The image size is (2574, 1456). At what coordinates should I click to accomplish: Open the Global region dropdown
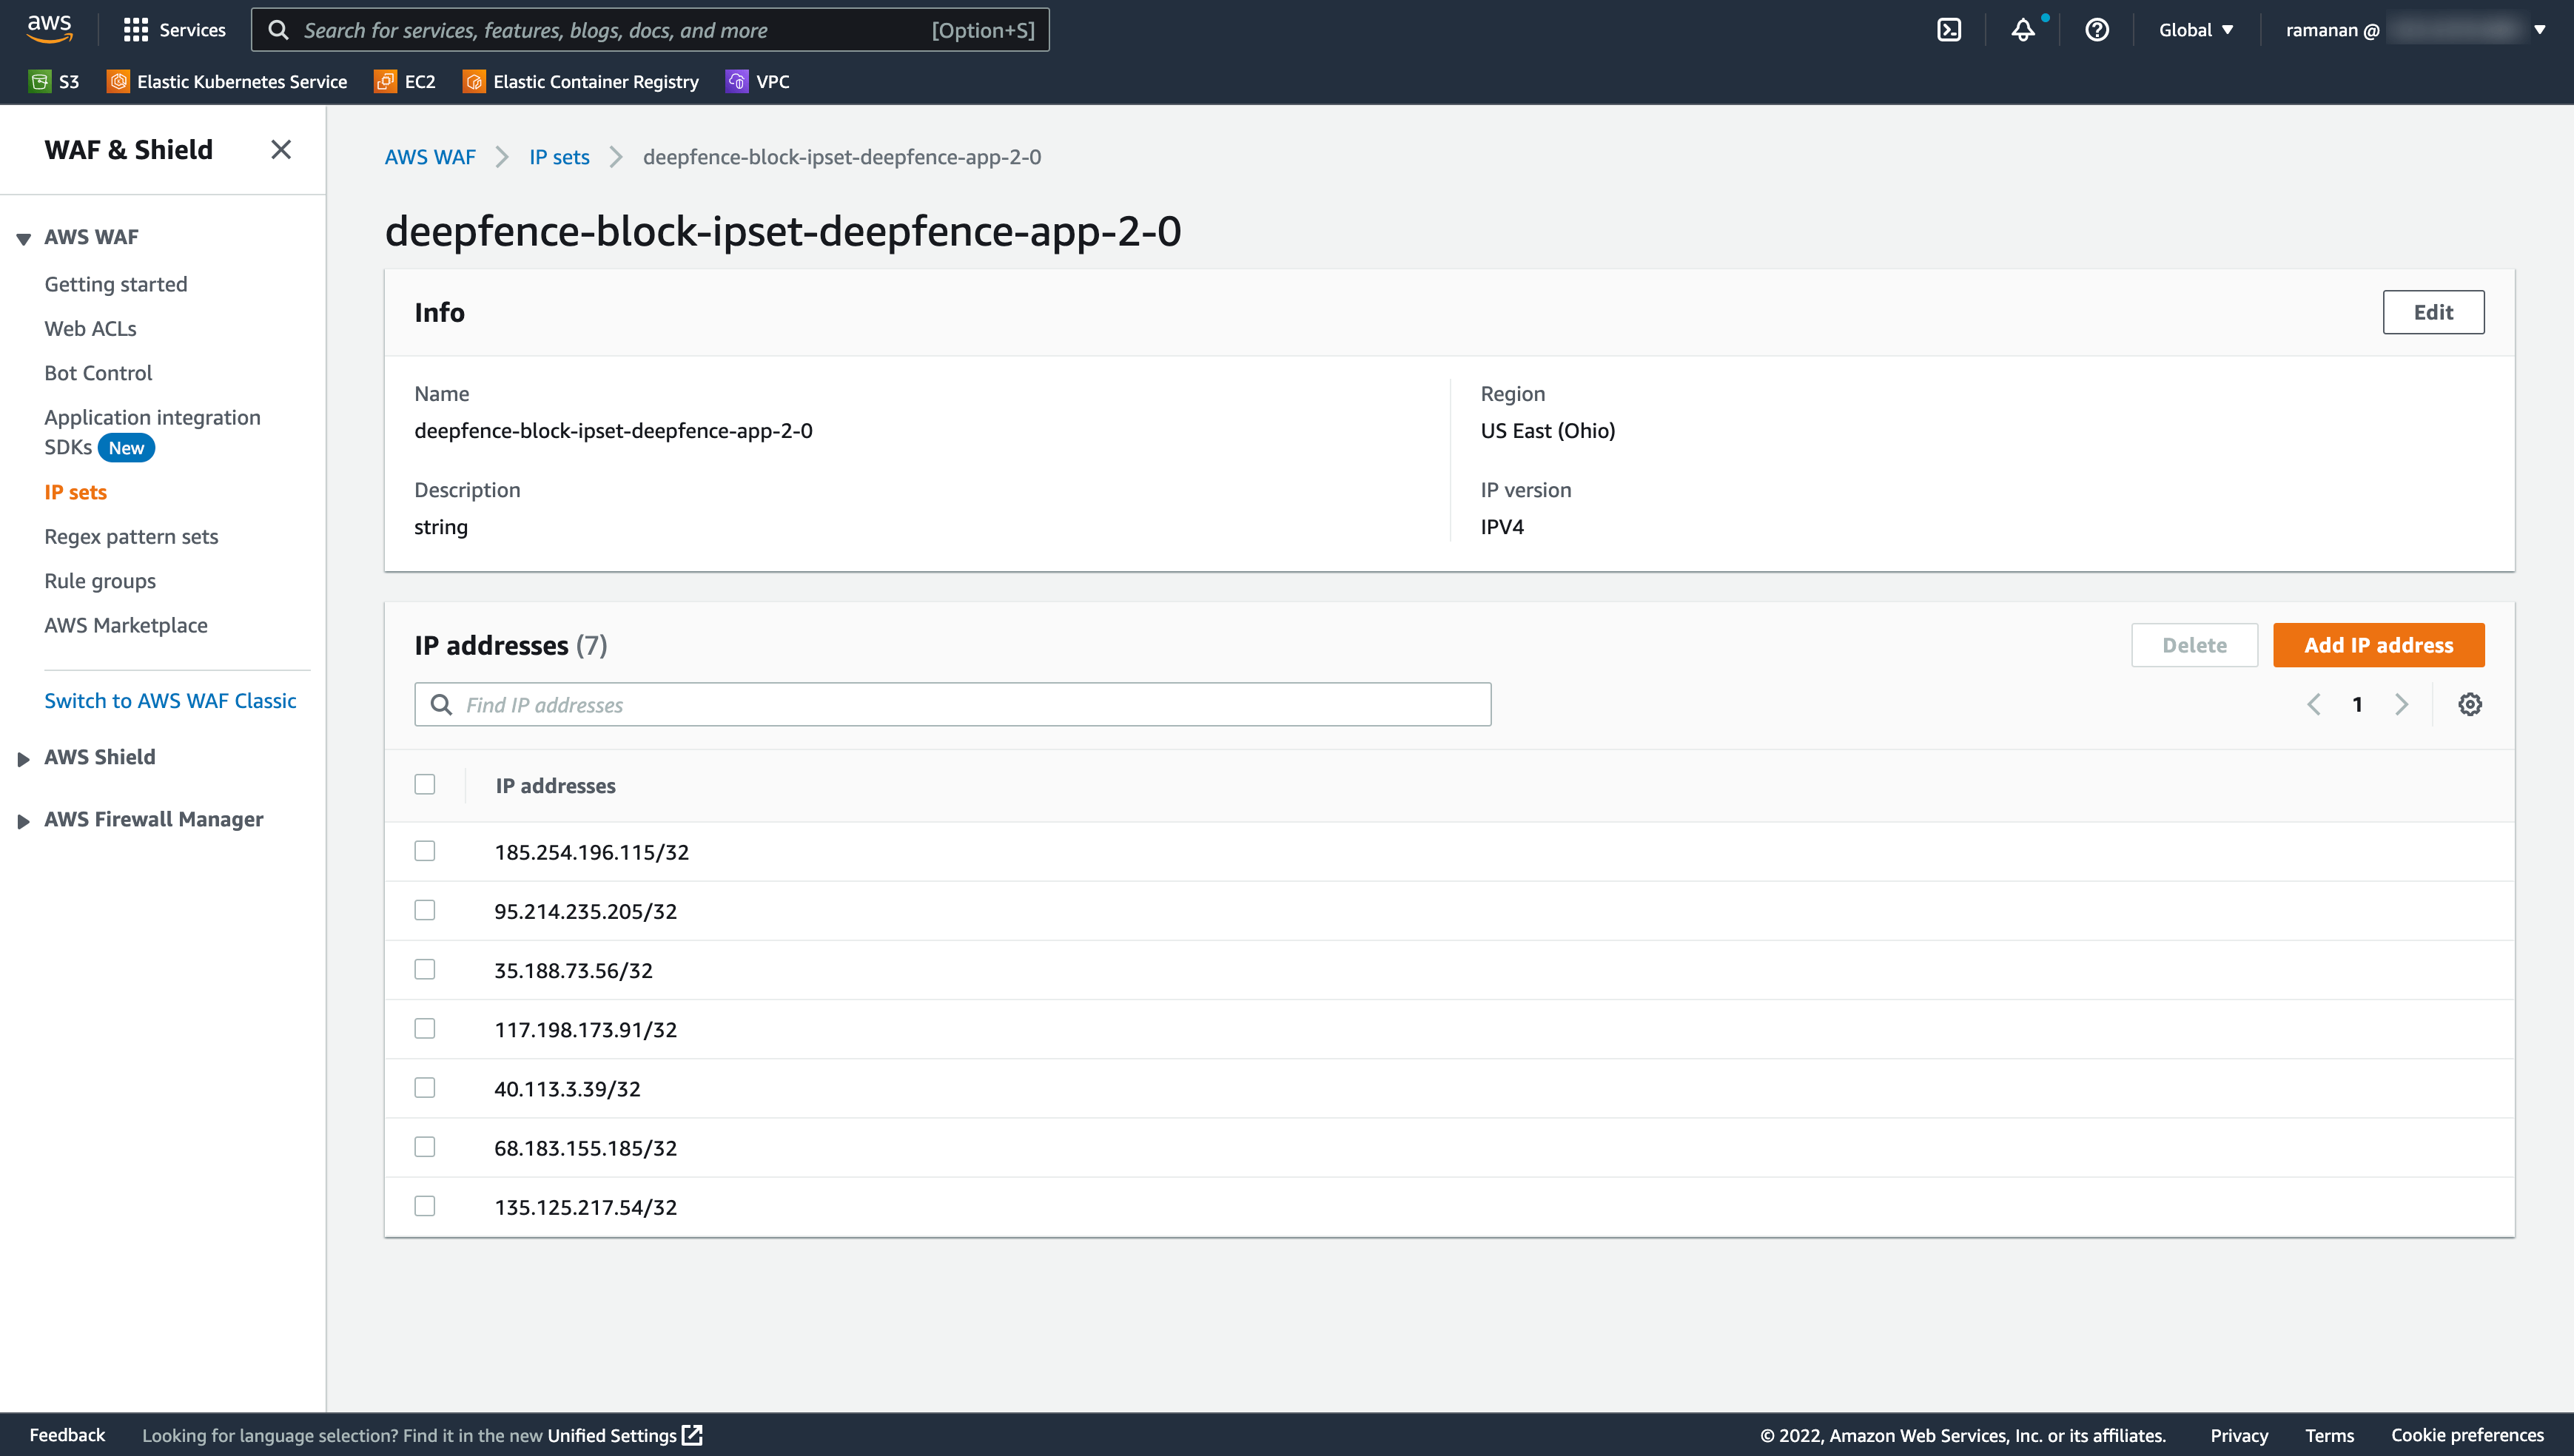(x=2196, y=30)
